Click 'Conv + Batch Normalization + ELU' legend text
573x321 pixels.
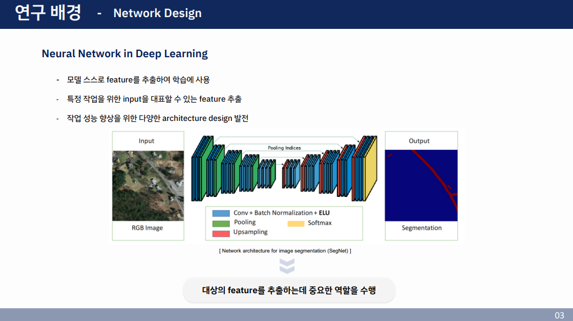point(282,213)
